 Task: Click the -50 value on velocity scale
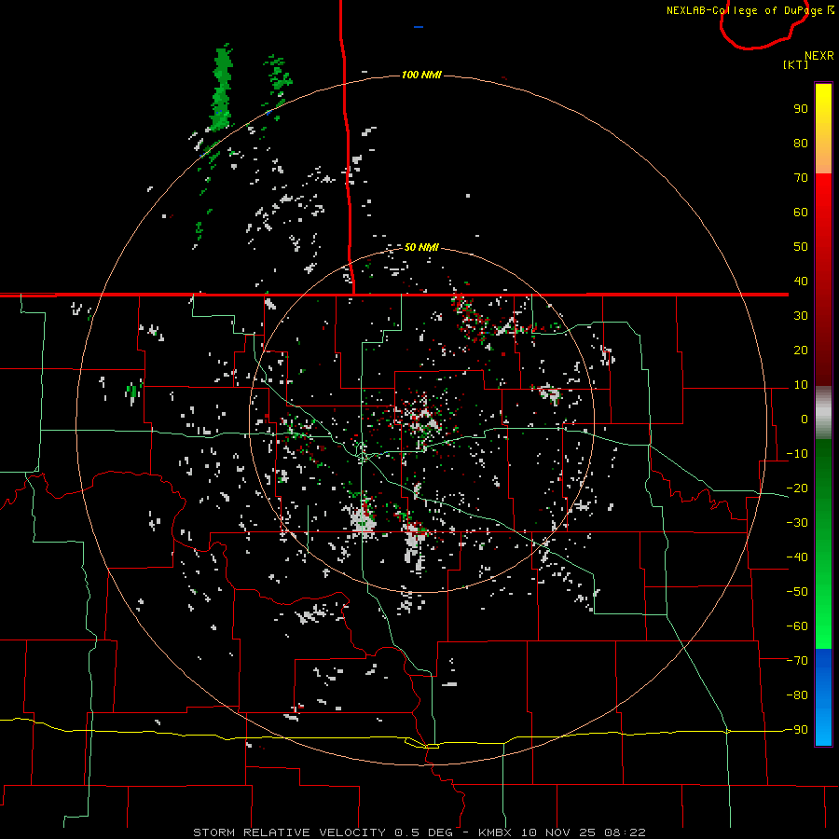pyautogui.click(x=797, y=592)
